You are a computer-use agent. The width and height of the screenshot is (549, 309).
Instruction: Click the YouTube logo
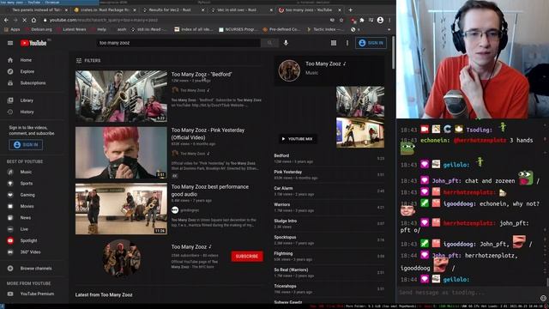coord(33,43)
